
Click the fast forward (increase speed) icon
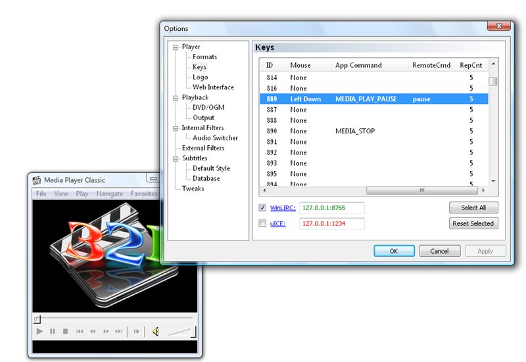[106, 331]
